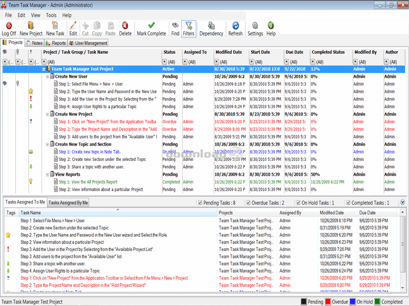Open the Dependency tool

211,29
